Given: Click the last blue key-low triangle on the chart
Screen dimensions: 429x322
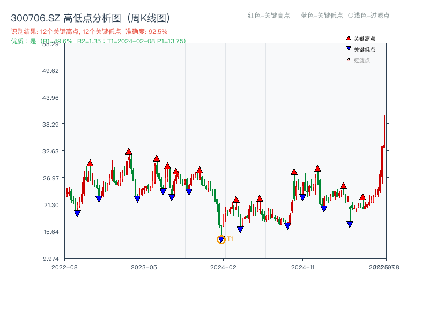Looking at the screenshot, I should [x=350, y=224].
